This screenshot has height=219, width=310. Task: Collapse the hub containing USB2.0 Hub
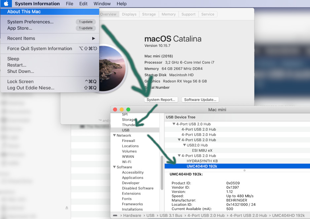coord(179,140)
